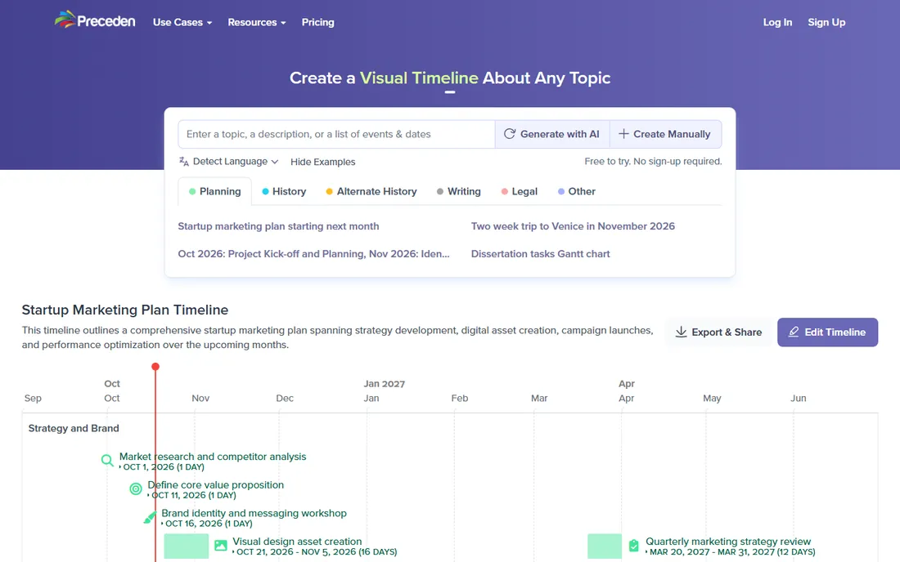
Task: Click the image icon for Visual design asset creation
Action: pos(220,546)
